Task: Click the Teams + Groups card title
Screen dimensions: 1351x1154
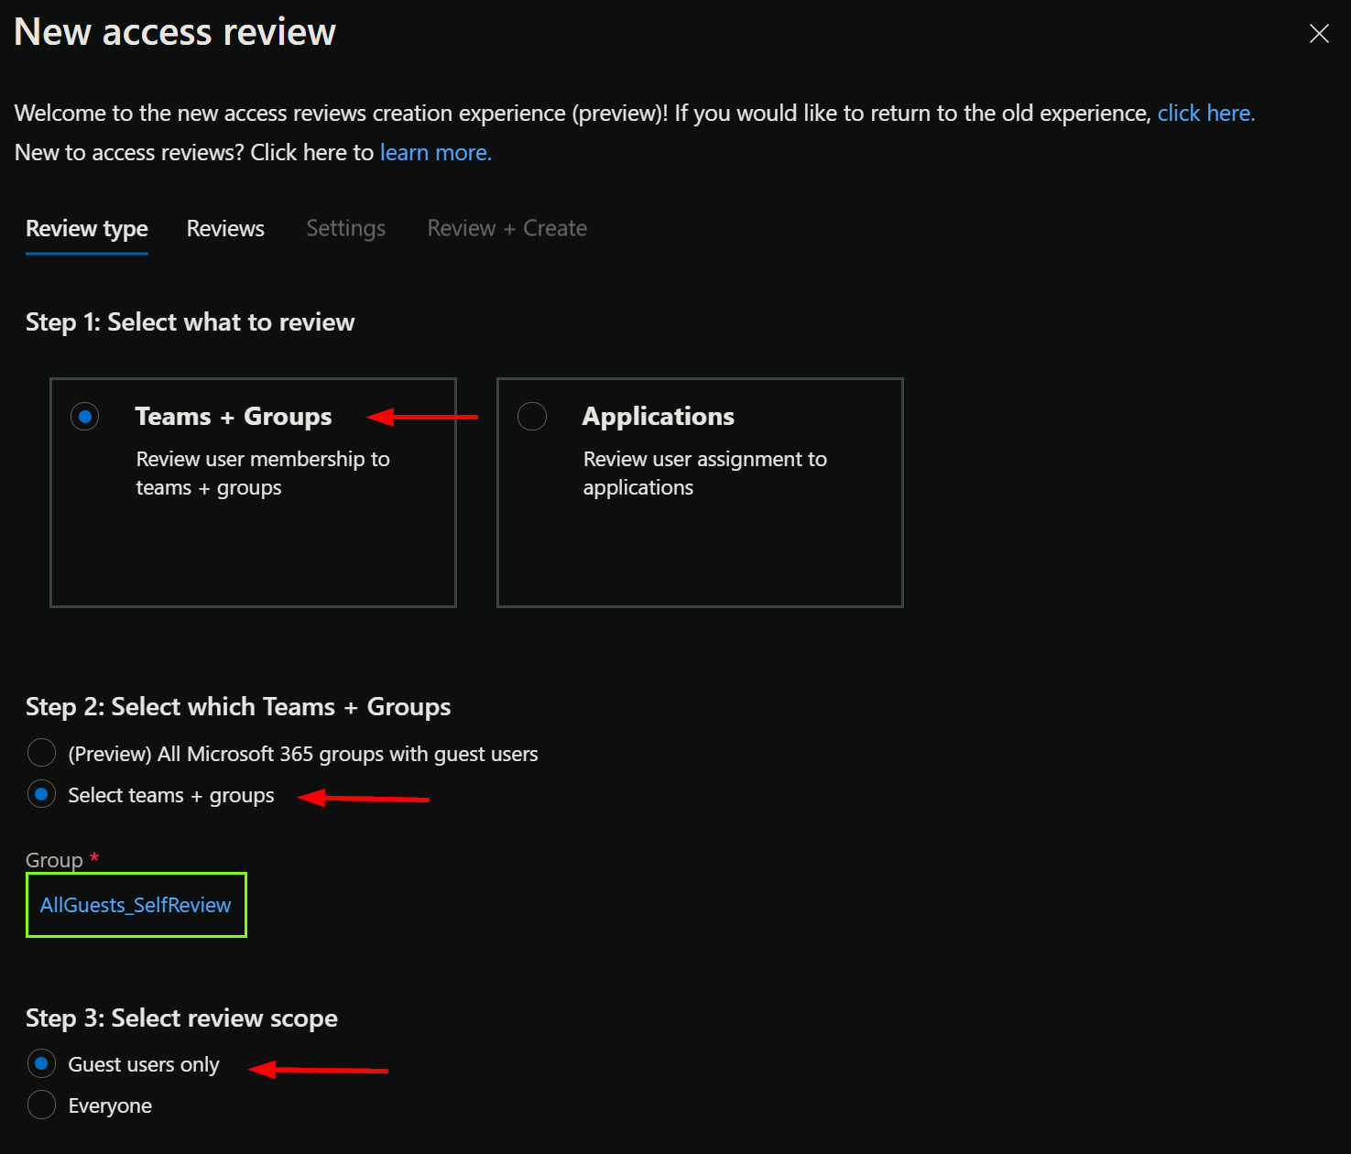Action: pyautogui.click(x=233, y=417)
